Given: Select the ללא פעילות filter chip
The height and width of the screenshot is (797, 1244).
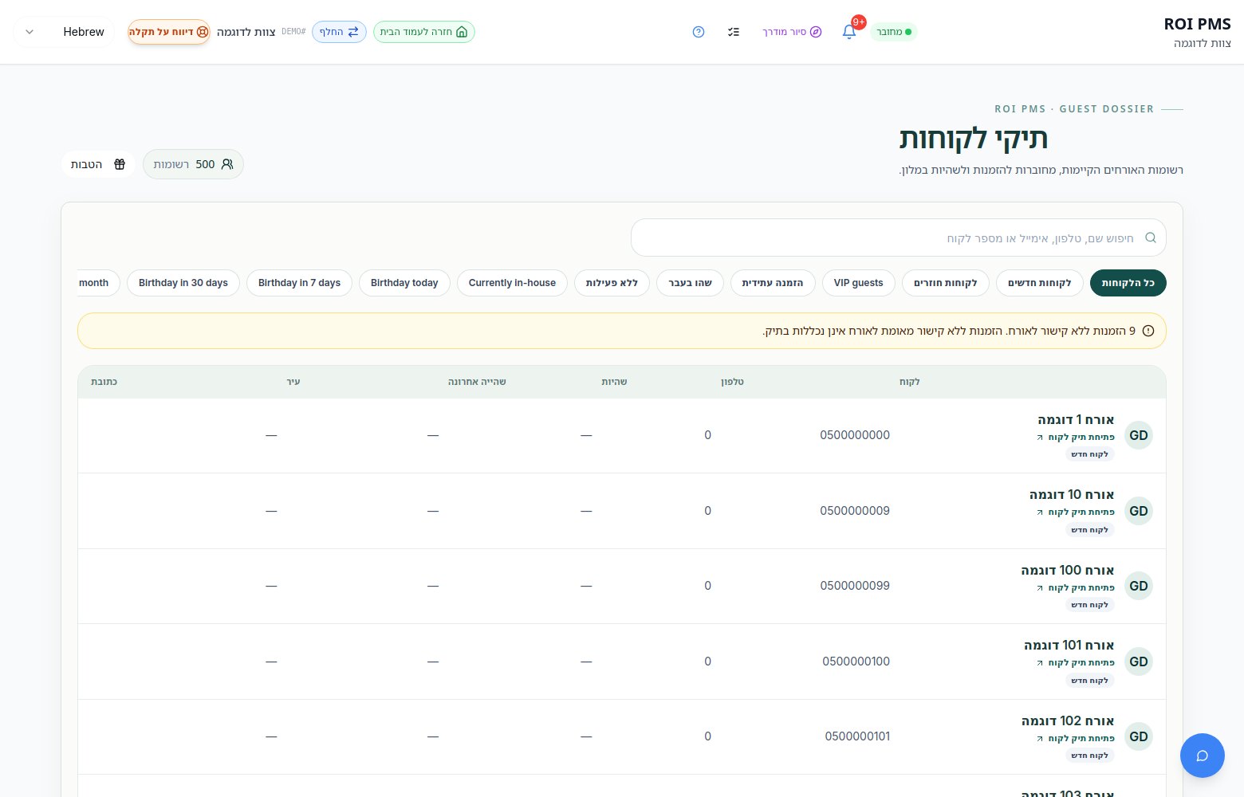Looking at the screenshot, I should coord(612,283).
